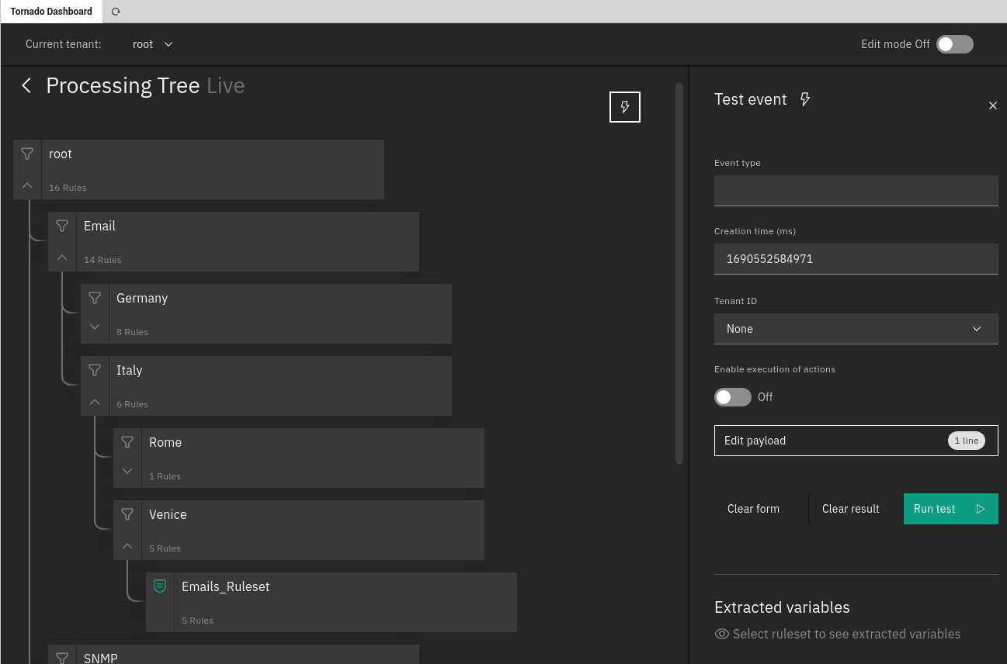Click the Event type input field
The image size is (1007, 664).
coord(856,191)
